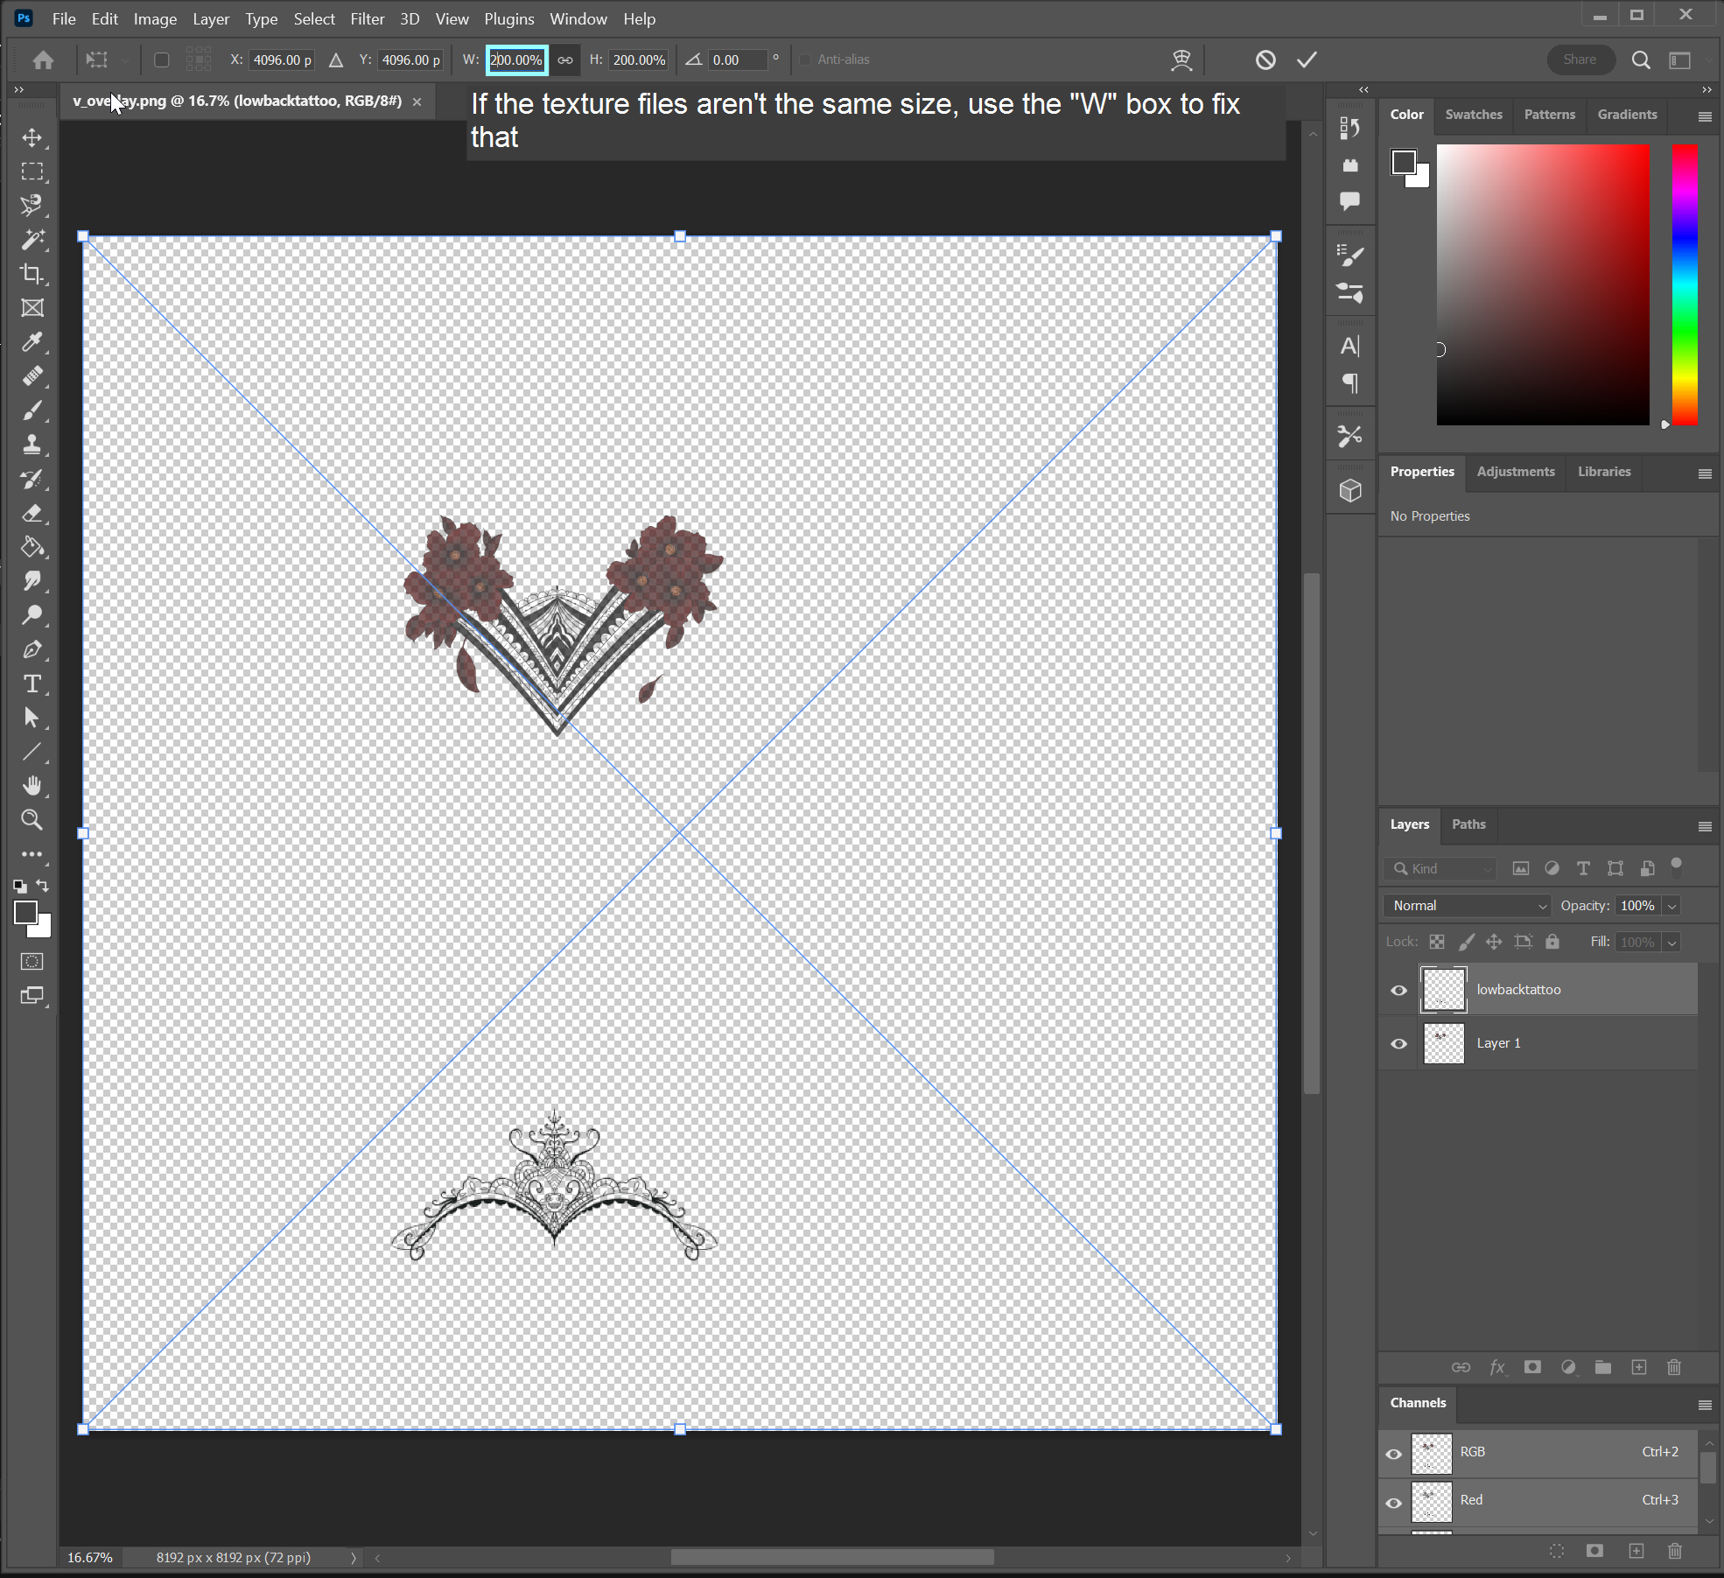The width and height of the screenshot is (1724, 1578).
Task: Select the Crop tool
Action: point(32,274)
